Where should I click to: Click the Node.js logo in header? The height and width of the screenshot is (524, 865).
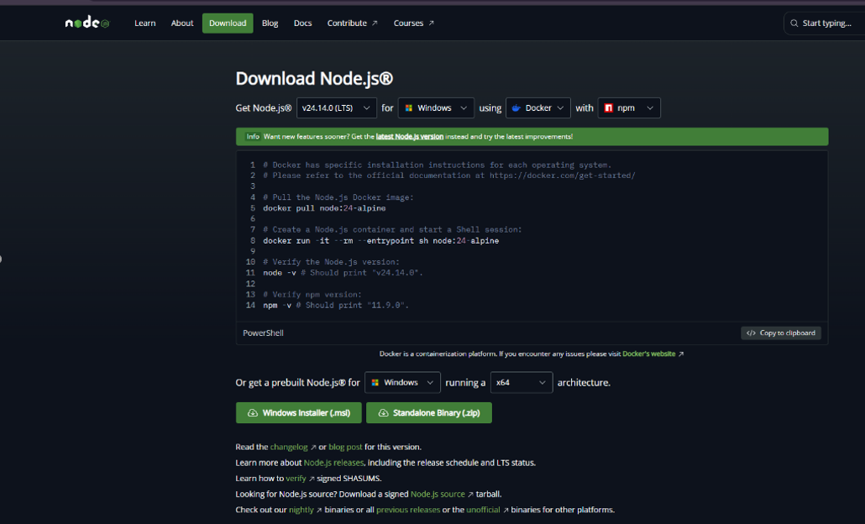(87, 24)
